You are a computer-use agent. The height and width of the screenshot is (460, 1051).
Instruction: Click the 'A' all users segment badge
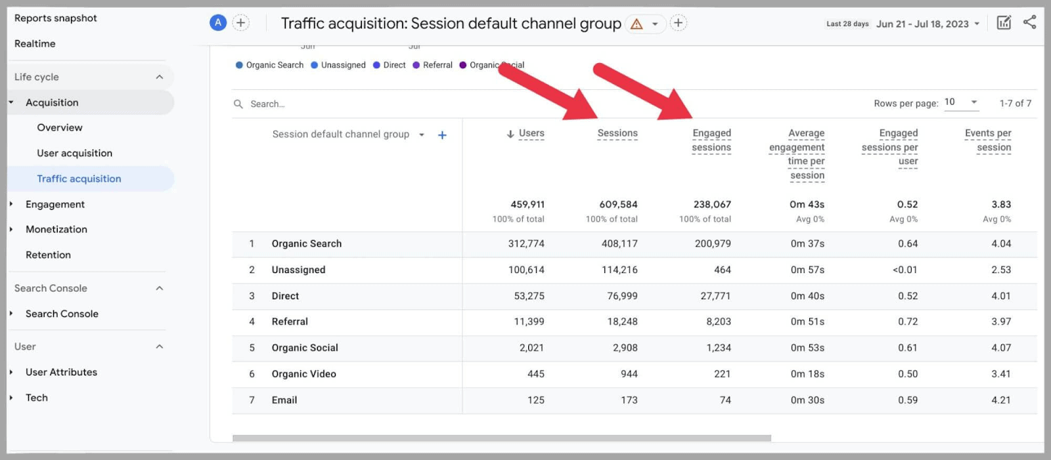(x=217, y=23)
